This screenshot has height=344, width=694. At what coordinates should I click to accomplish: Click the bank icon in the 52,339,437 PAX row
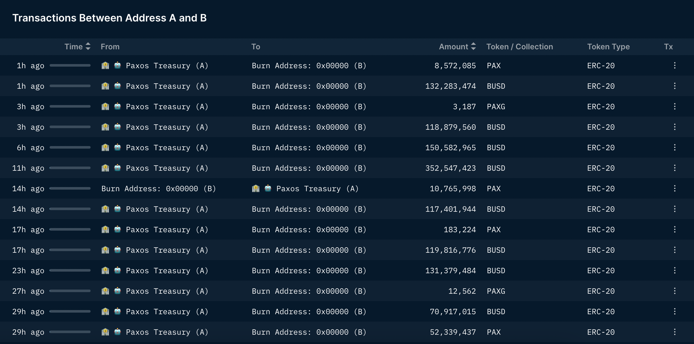point(105,332)
